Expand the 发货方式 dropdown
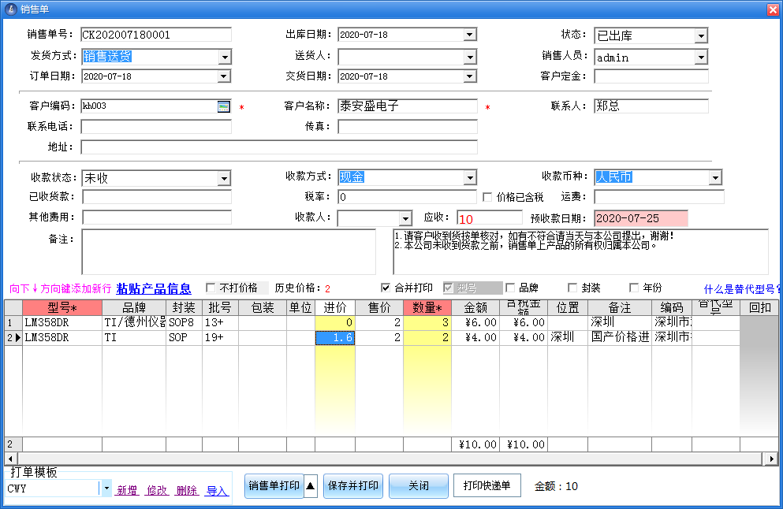The image size is (783, 509). pos(225,57)
